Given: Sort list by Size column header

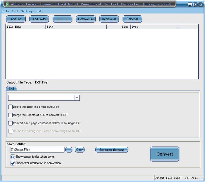Looking at the screenshot, I should point(118,27).
